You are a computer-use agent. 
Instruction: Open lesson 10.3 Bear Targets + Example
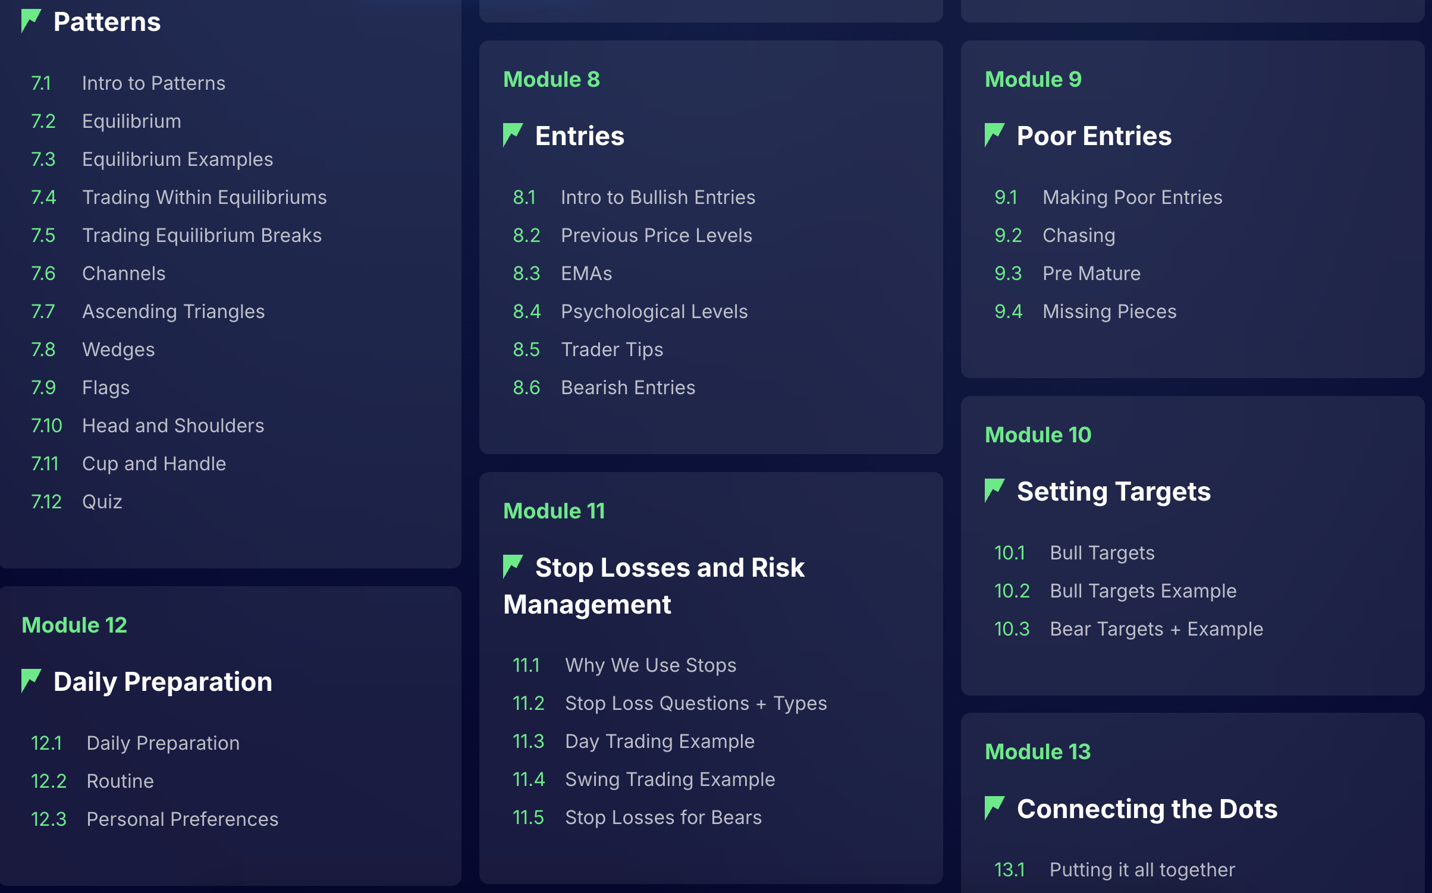tap(1155, 629)
